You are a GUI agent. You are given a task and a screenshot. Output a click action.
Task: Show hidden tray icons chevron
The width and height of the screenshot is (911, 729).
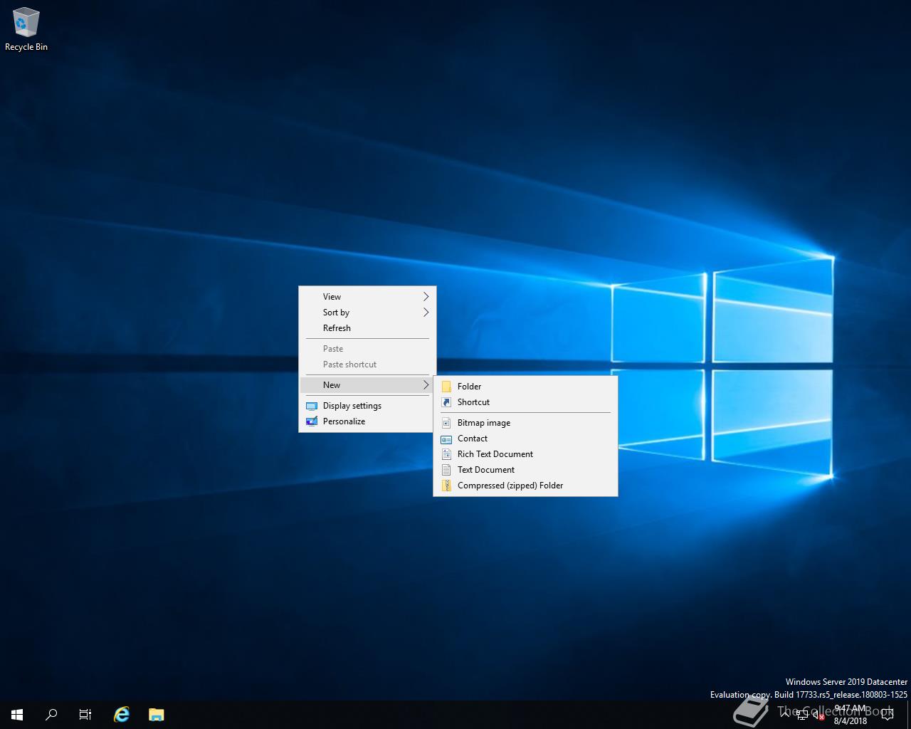pos(784,714)
